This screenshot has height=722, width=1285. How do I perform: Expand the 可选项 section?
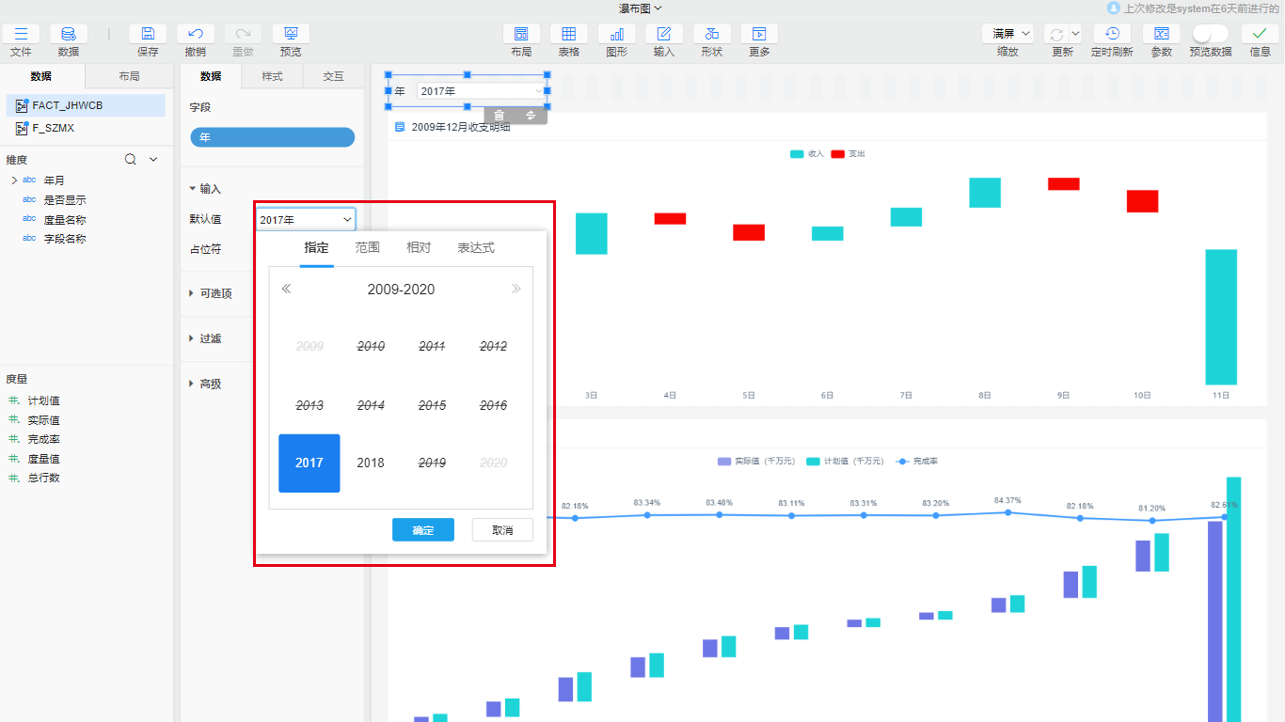215,293
